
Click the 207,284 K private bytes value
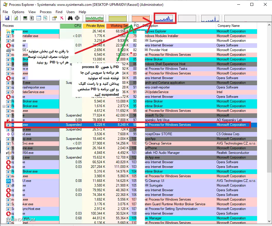point(98,167)
